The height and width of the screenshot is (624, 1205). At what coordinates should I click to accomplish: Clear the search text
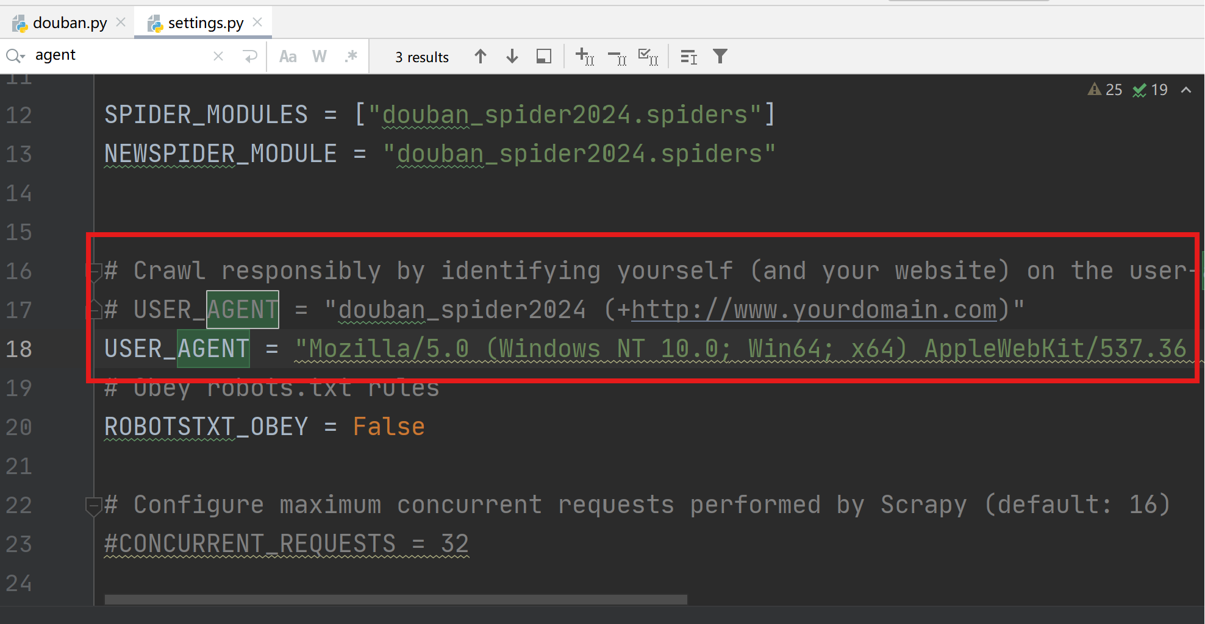(218, 57)
